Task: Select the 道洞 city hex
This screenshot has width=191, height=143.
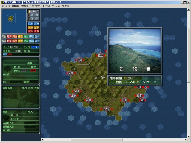Action: point(139,96)
